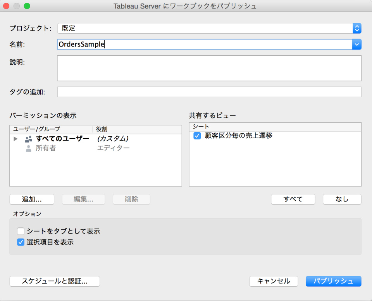Expand the すべてのユーザー permissions row
Screen dimensions: 372x301
pyautogui.click(x=15, y=139)
